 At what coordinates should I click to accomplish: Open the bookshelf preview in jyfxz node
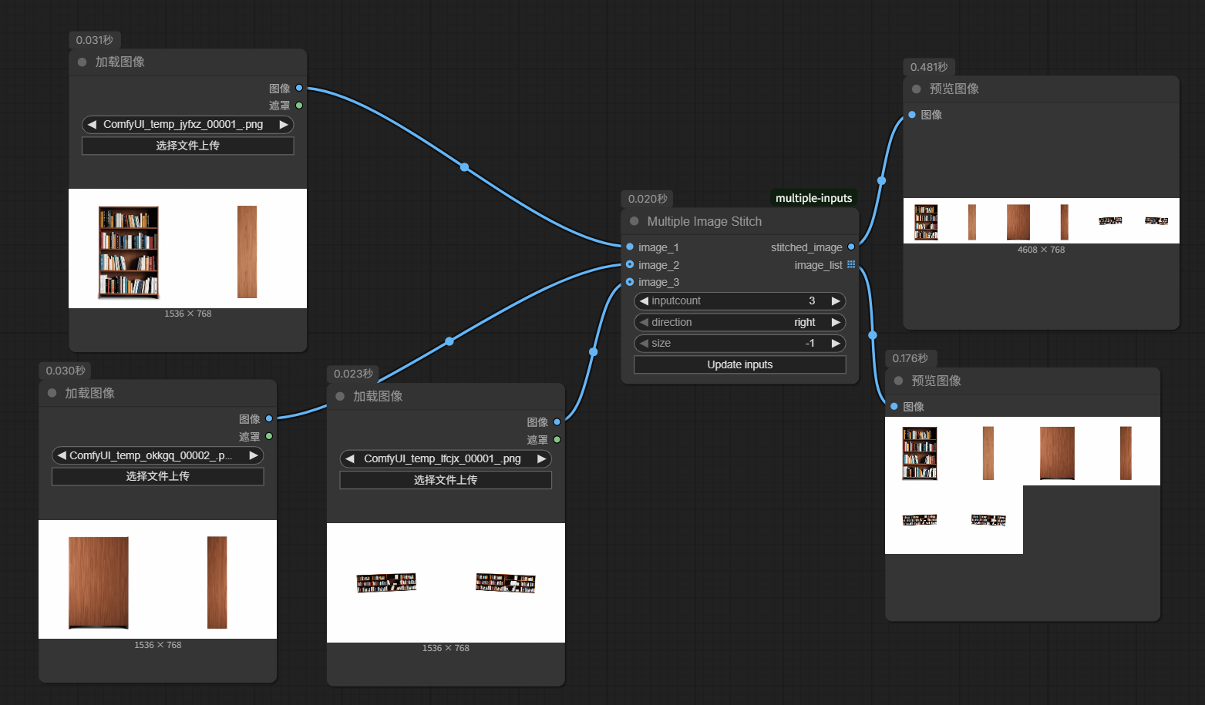pos(187,248)
